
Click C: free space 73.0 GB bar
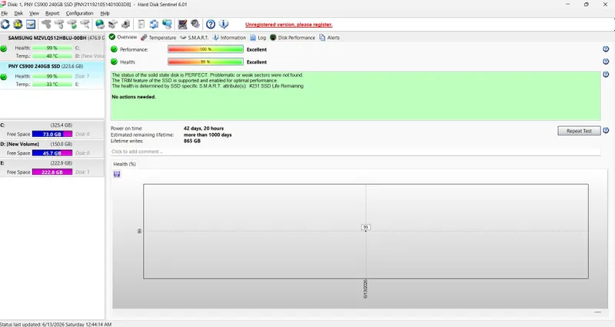(52, 134)
